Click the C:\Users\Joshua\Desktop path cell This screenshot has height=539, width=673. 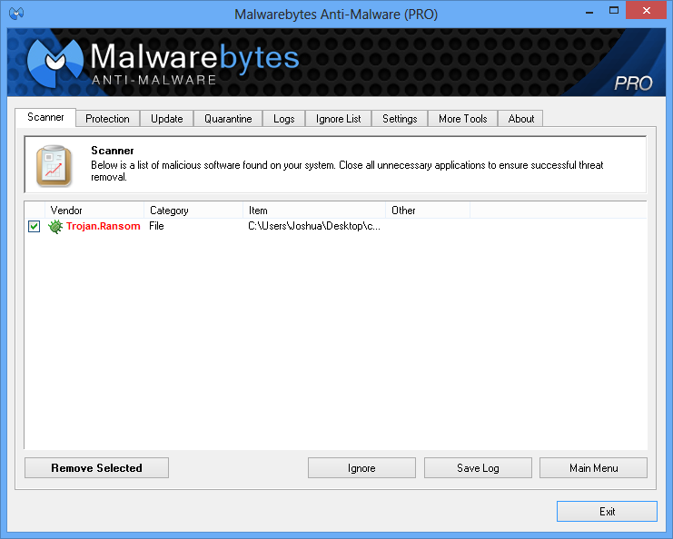314,226
